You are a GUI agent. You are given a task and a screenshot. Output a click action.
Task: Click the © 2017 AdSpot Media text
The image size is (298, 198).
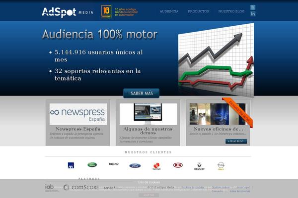click(160, 188)
